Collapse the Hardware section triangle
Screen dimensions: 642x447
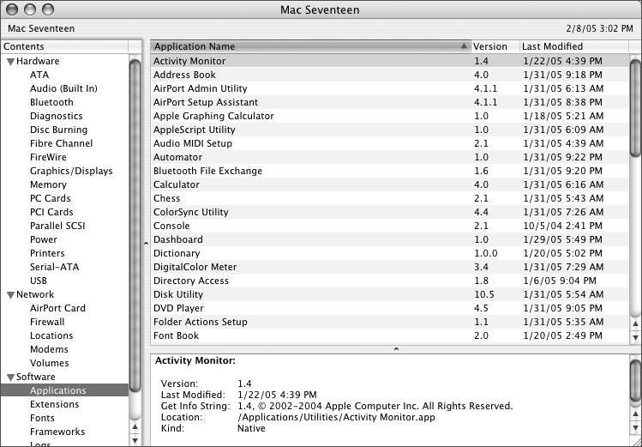[10, 62]
